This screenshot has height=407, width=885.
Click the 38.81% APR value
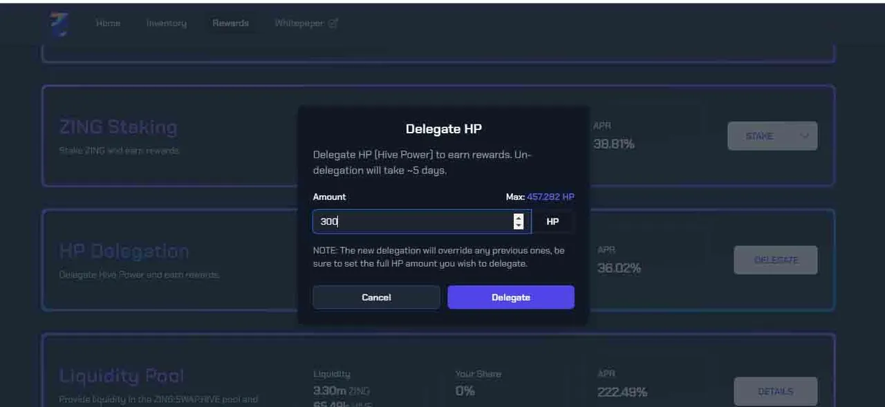[614, 144]
